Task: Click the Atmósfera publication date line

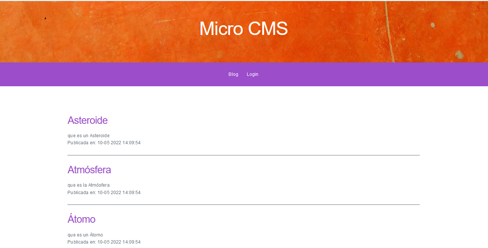Action: (104, 193)
